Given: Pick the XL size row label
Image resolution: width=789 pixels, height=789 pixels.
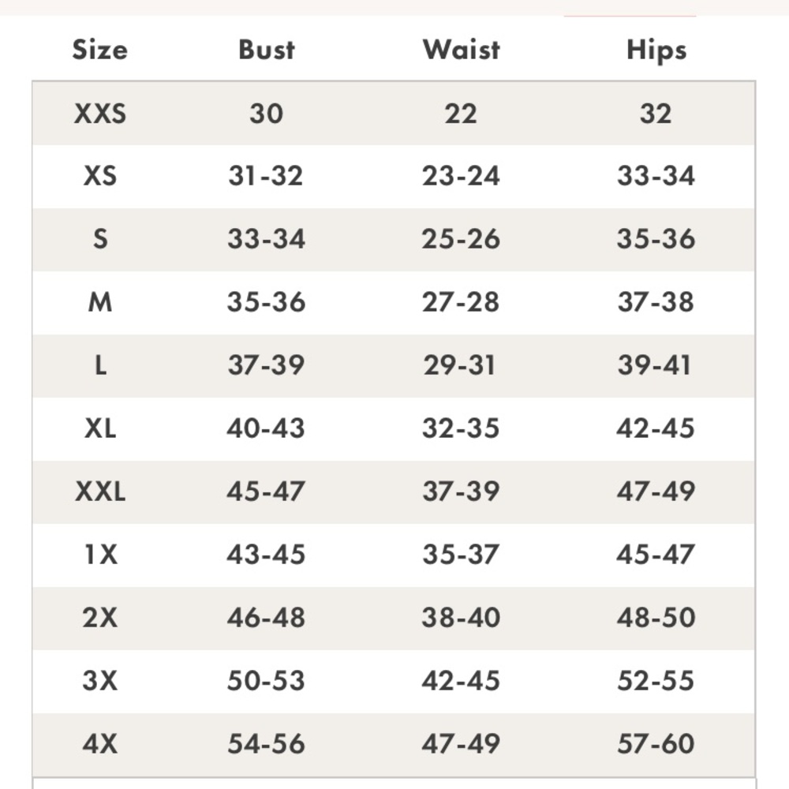Looking at the screenshot, I should point(99,428).
